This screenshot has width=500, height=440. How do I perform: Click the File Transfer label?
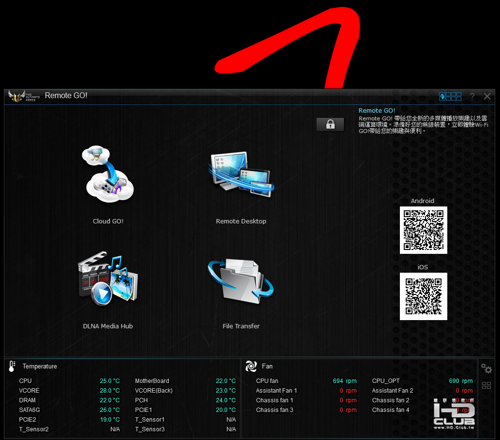click(241, 326)
